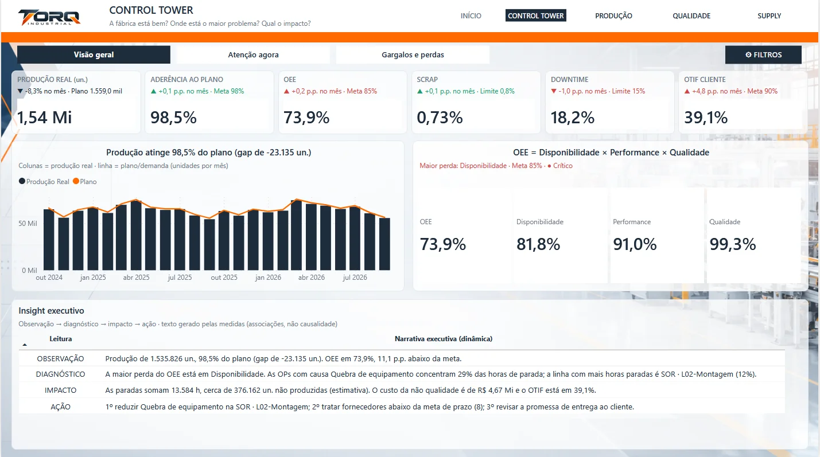Select the OBSERVAÇÃO row label
Screen dimensions: 820x457
coord(60,358)
